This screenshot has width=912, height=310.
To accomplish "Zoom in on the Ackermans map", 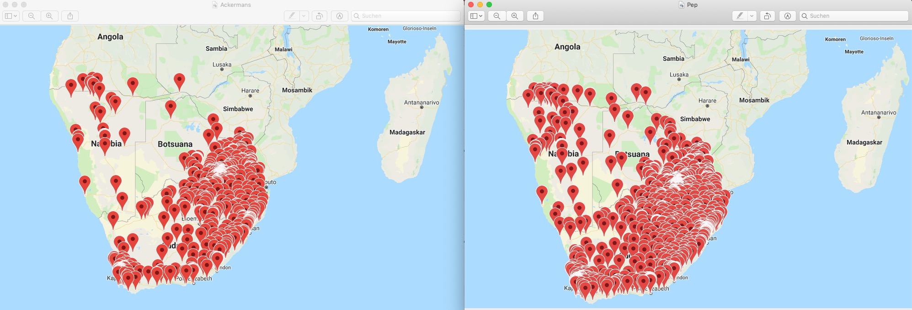I will click(49, 16).
